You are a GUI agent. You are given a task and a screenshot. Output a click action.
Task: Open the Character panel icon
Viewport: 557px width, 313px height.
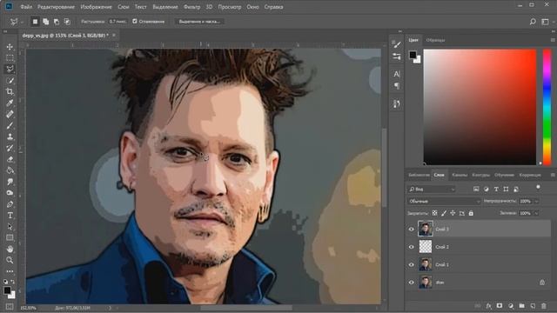click(x=397, y=74)
